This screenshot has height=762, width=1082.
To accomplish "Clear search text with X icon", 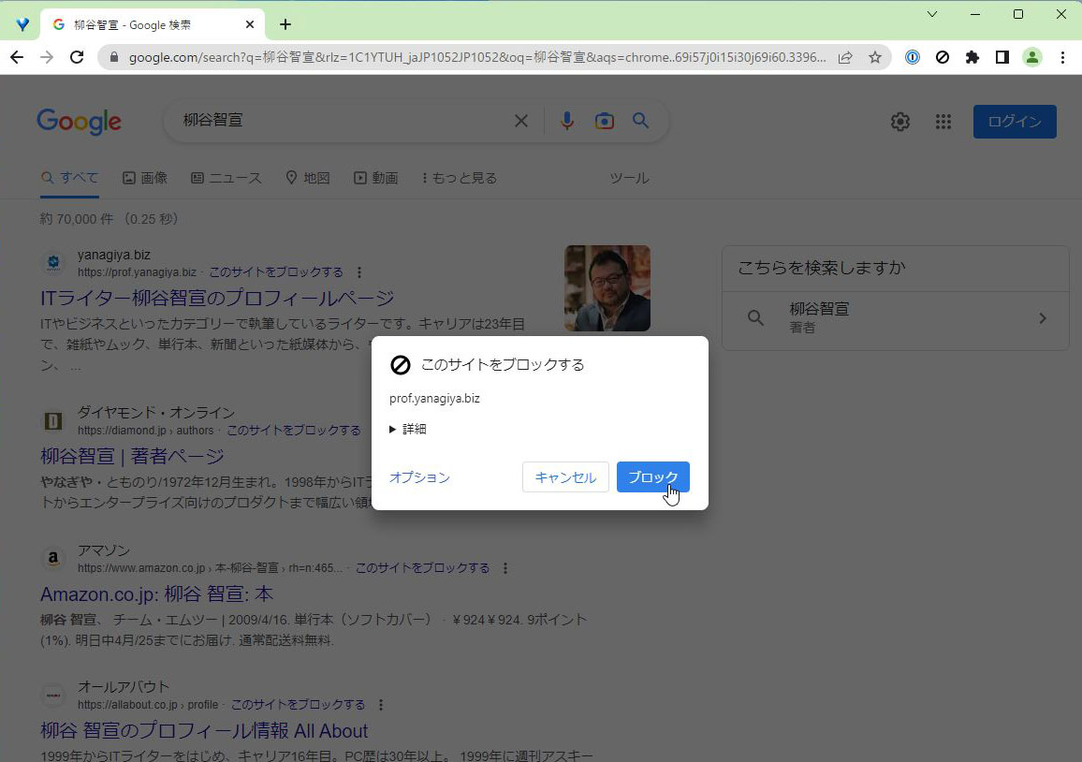I will [x=521, y=121].
